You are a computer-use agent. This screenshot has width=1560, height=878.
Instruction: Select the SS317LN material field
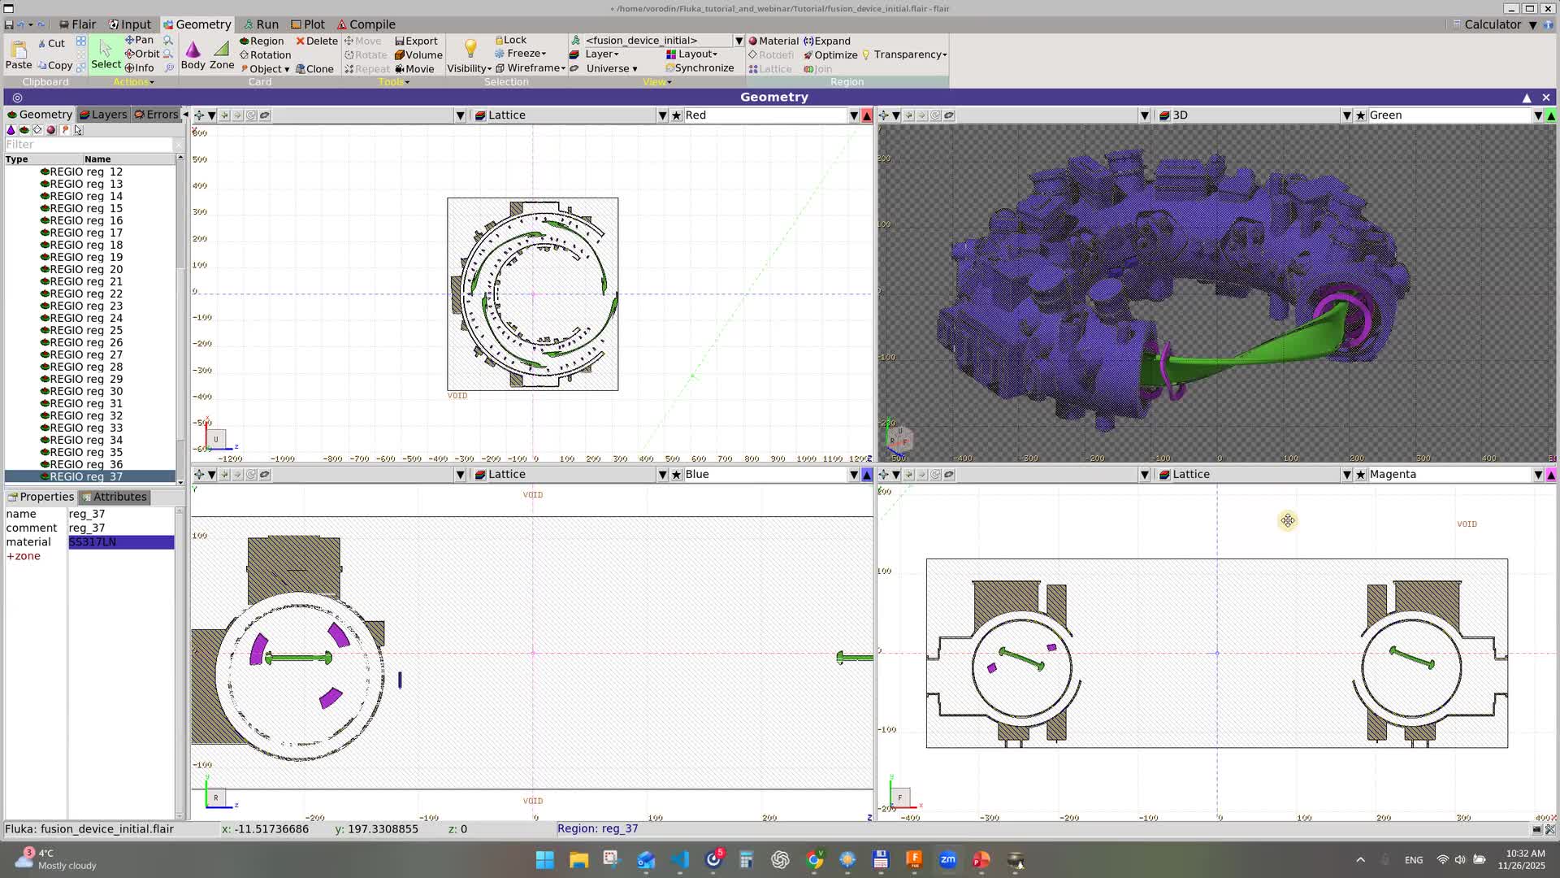(121, 542)
